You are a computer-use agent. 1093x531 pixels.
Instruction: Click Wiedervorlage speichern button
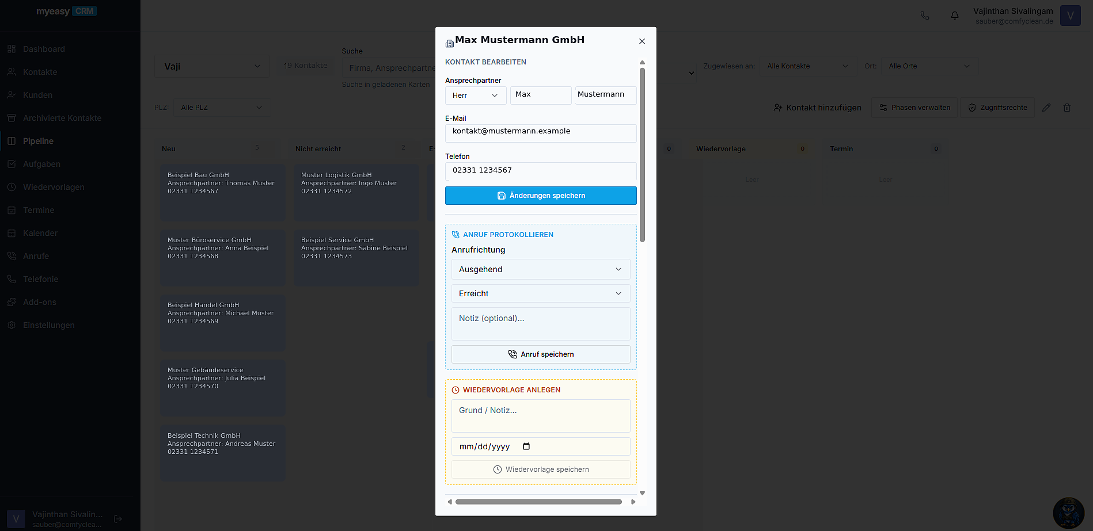[541, 469]
